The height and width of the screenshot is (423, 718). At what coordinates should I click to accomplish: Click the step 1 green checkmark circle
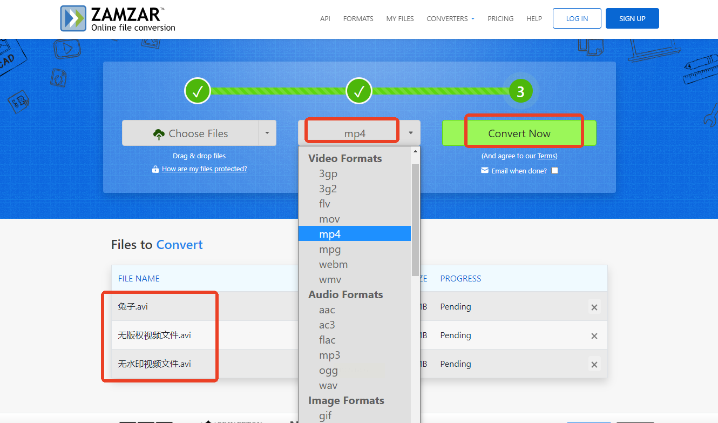(198, 91)
